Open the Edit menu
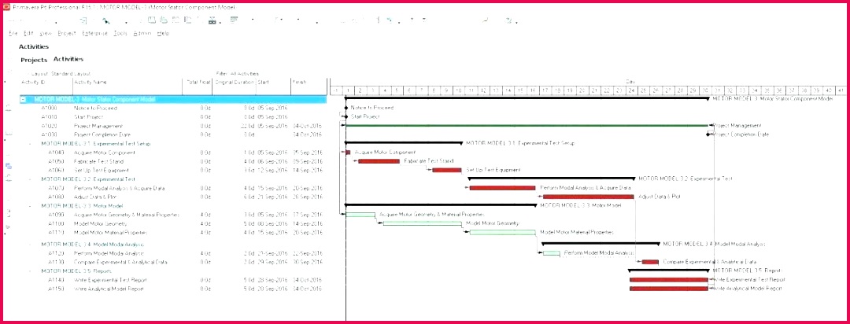This screenshot has width=850, height=324. click(x=29, y=33)
